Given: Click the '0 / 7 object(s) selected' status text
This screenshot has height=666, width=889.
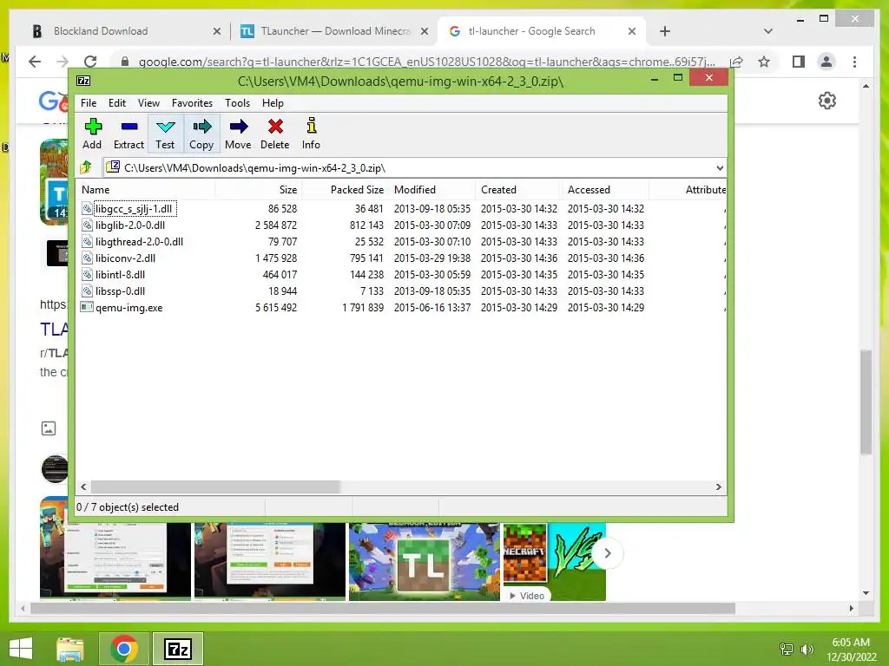Looking at the screenshot, I should (128, 507).
